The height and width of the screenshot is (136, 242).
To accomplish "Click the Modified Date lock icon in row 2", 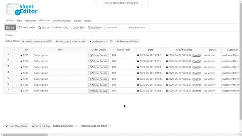I will pos(167,61).
